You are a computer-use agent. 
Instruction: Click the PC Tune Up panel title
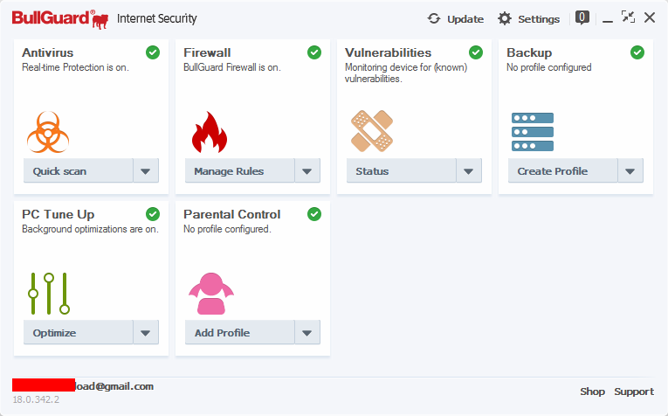click(x=59, y=214)
